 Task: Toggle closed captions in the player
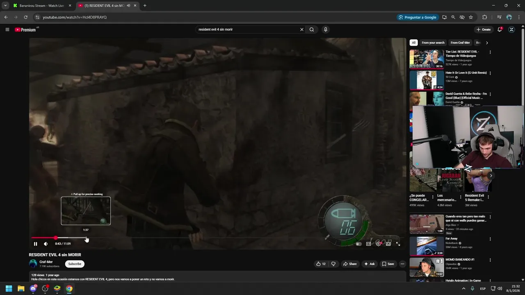coord(368,244)
